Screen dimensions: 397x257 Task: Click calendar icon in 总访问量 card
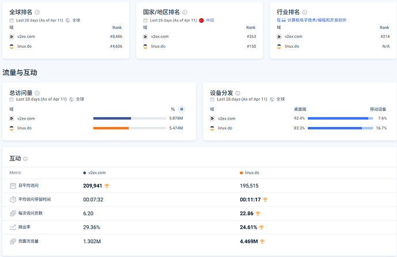point(12,99)
